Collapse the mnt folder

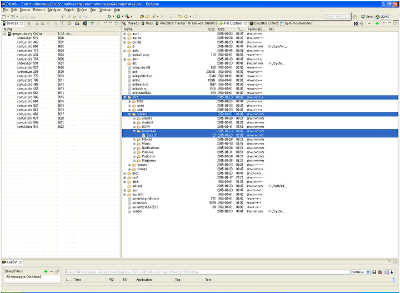tap(125, 97)
